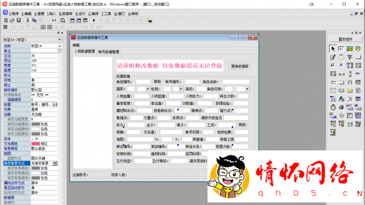The width and height of the screenshot is (365, 205).
Task: Click the magnifier search-document toolbar icon
Action: coord(63,20)
